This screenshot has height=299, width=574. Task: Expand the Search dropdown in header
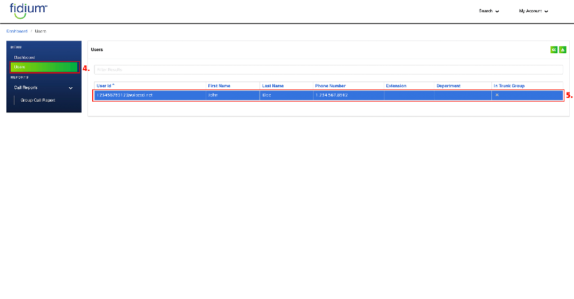pyautogui.click(x=489, y=11)
